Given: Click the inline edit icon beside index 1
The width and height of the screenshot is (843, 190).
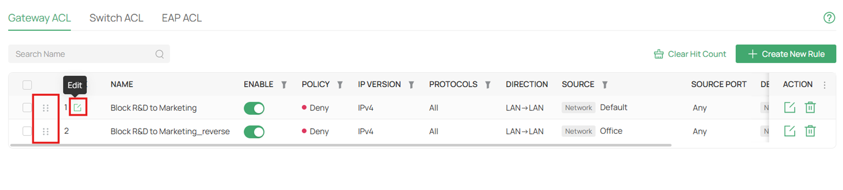Looking at the screenshot, I should [x=78, y=108].
